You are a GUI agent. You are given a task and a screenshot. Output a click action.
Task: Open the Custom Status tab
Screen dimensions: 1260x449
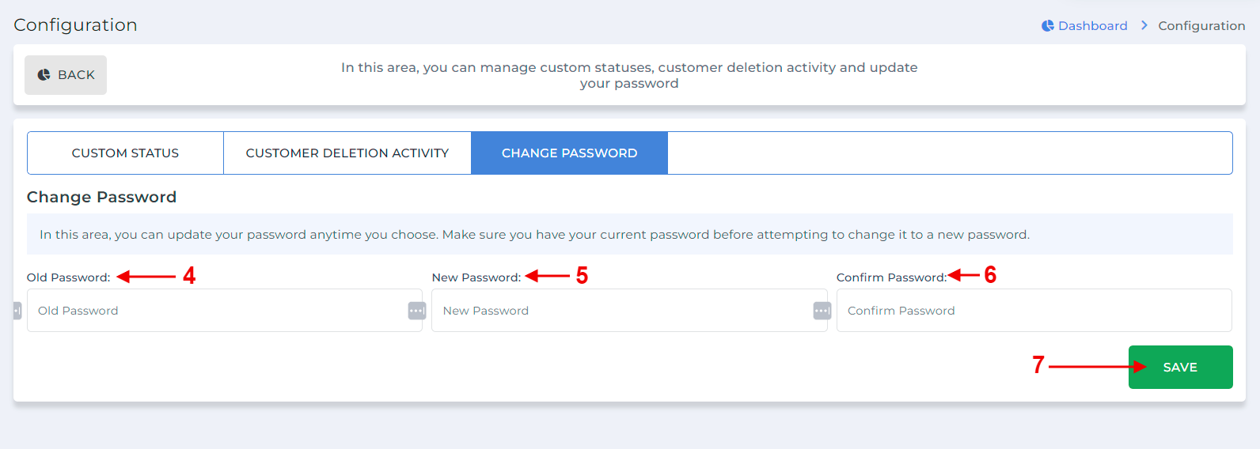pyautogui.click(x=125, y=153)
